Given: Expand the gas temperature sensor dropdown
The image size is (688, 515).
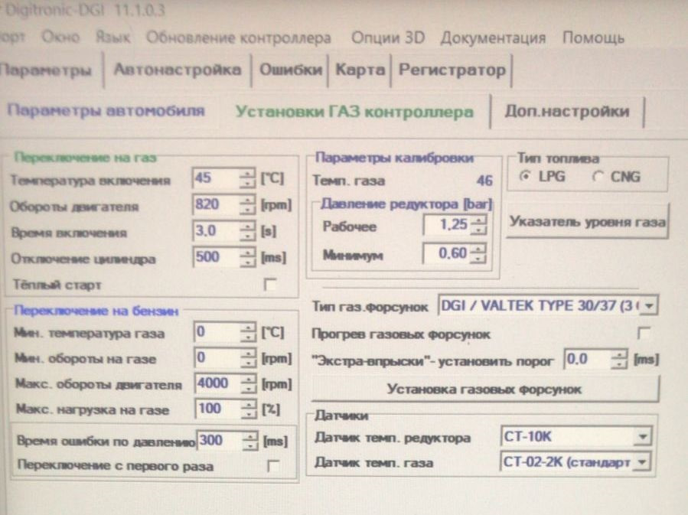Looking at the screenshot, I should 643,461.
